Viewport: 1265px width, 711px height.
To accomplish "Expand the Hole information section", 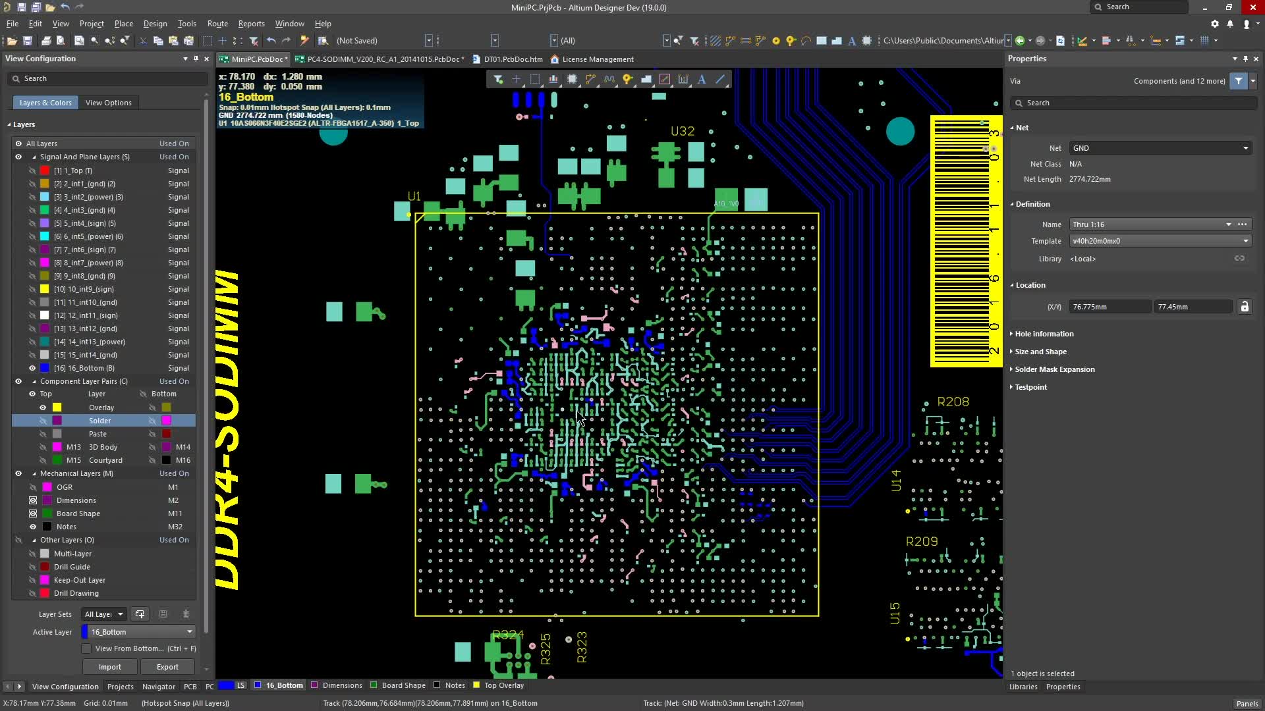I will tap(1045, 334).
